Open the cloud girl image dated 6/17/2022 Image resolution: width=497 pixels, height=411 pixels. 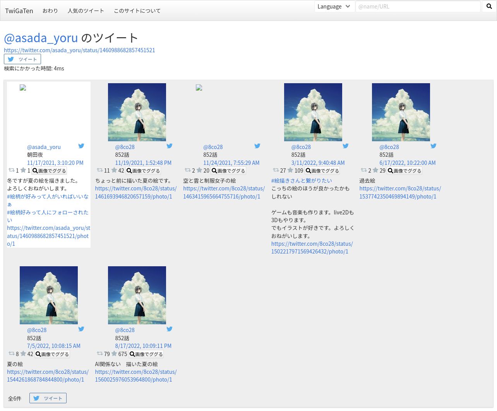coord(401,112)
